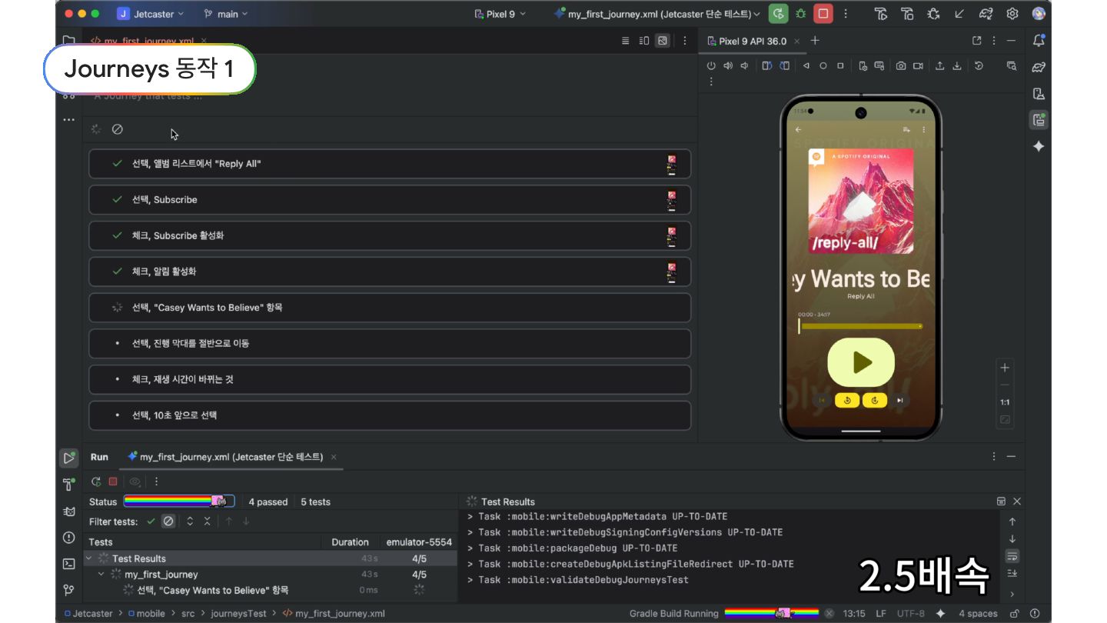Viewport: 1107px width, 623px height.
Task: Open the main branch dropdown
Action: pyautogui.click(x=225, y=14)
